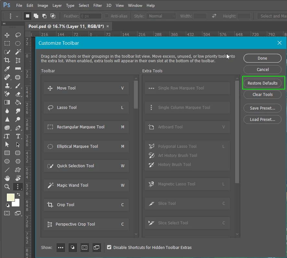Reset to default black and white colors
The image size is (287, 258).
pos(7,205)
